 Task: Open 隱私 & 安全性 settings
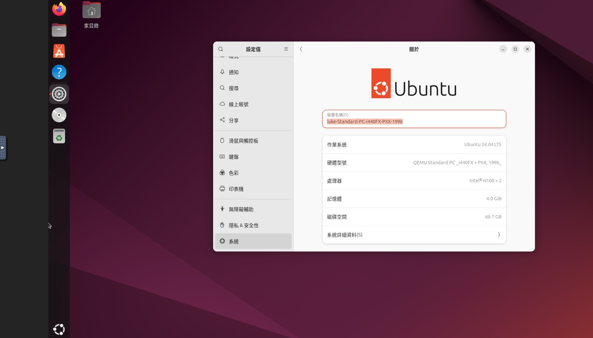point(253,225)
